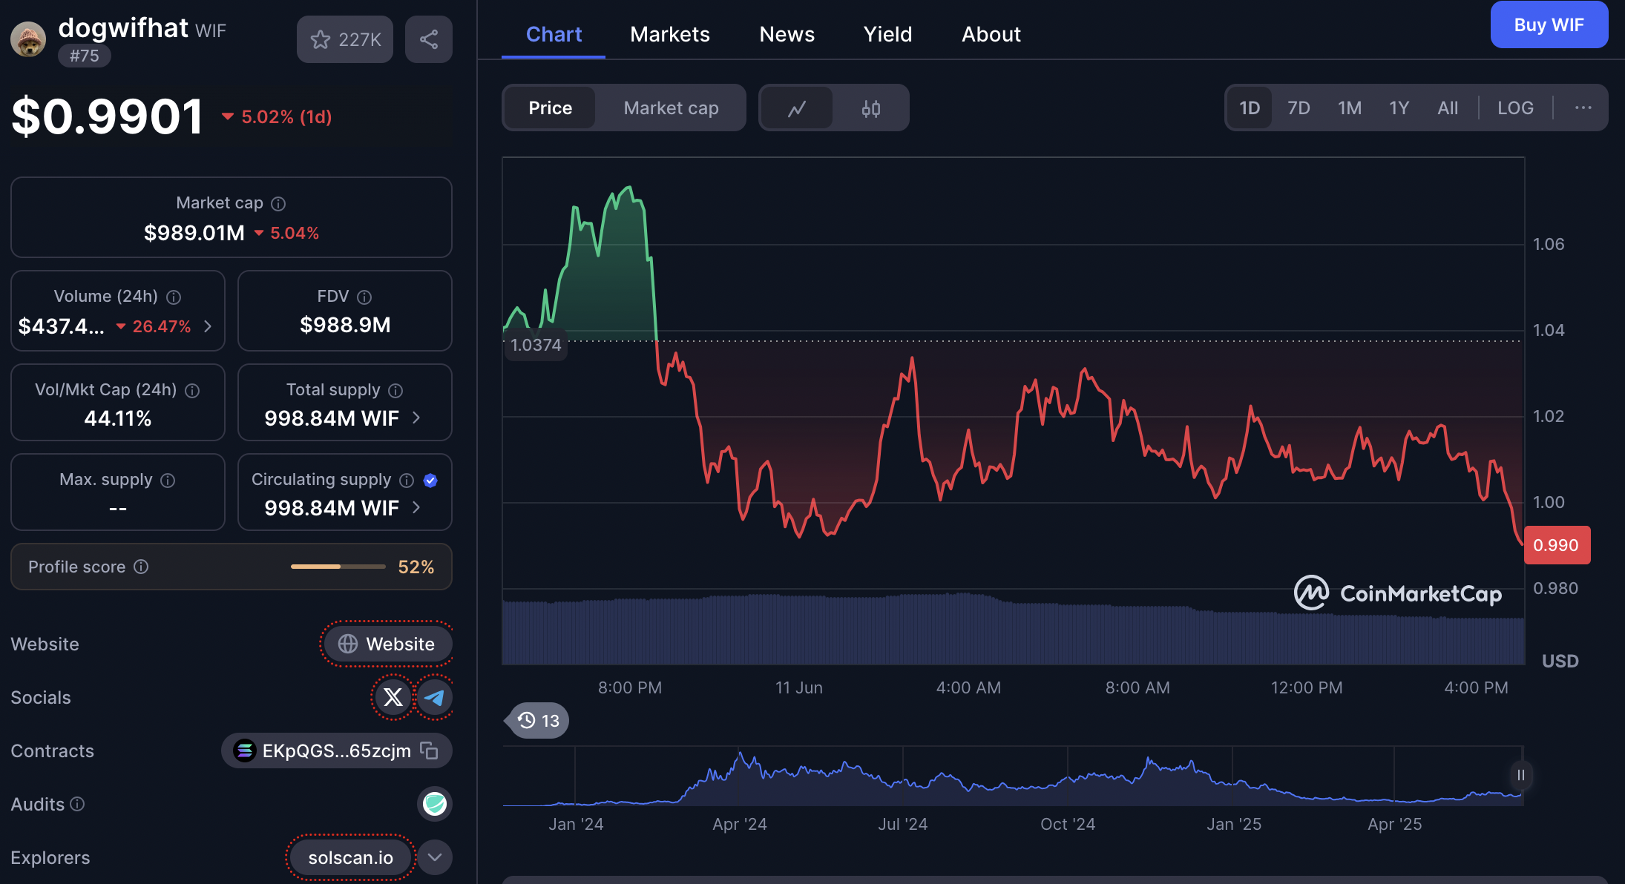Select the Price chart mode
The height and width of the screenshot is (884, 1625).
click(x=550, y=108)
